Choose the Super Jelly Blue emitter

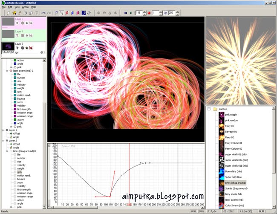pyautogui.click(x=234, y=177)
